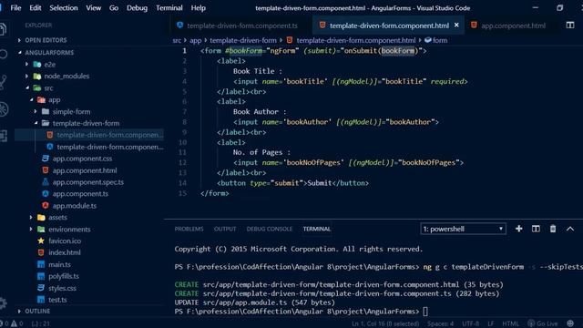583x328 pixels.
Task: Open app.component.html in explorer
Action: pyautogui.click(x=85, y=170)
